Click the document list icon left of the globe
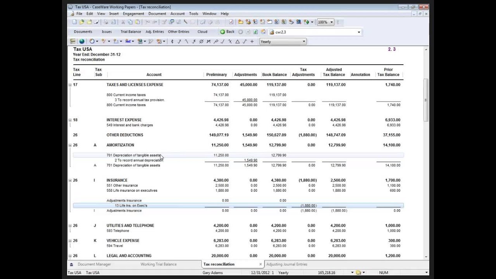The width and height of the screenshot is (496, 279). click(x=73, y=41)
